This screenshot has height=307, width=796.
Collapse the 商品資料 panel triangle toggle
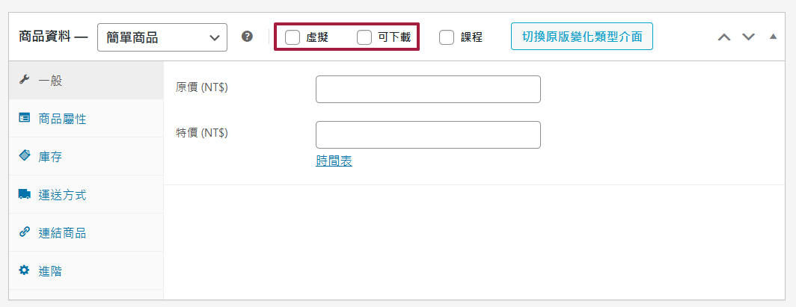773,37
